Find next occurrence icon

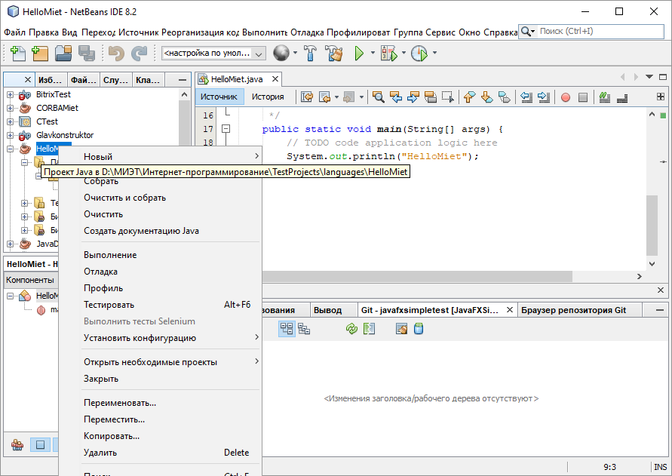413,97
